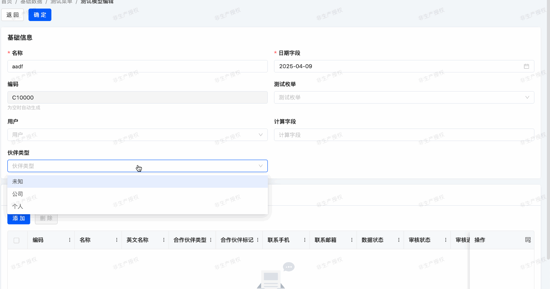This screenshot has width=550, height=289.
Task: Open the 联系手机 column menu icon
Action: tap(305, 240)
